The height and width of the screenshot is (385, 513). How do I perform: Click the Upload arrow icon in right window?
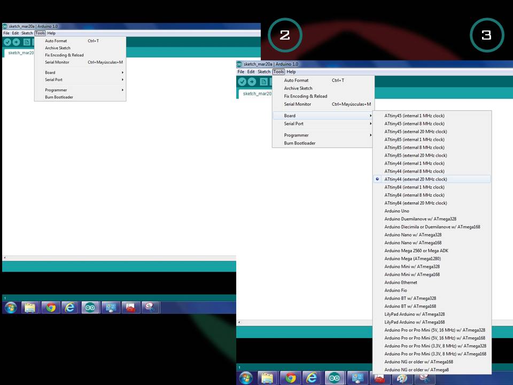252,82
